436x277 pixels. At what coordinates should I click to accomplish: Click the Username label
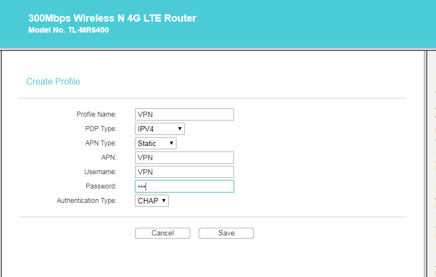point(100,172)
